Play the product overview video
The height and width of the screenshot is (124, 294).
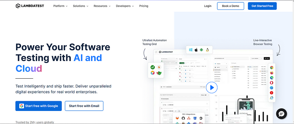point(212,87)
